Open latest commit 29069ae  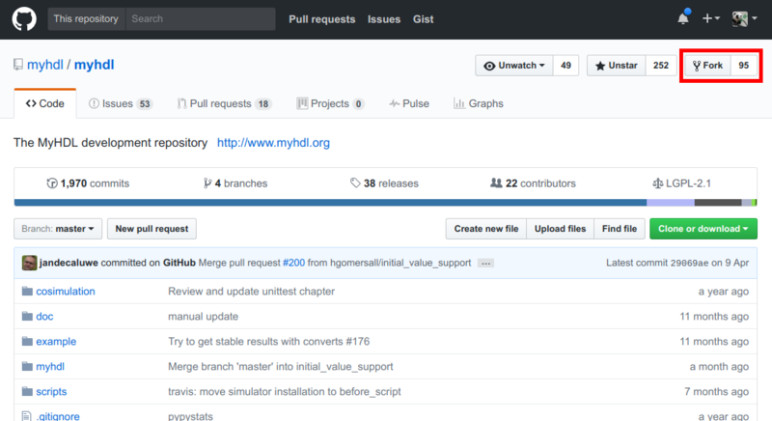tap(689, 263)
